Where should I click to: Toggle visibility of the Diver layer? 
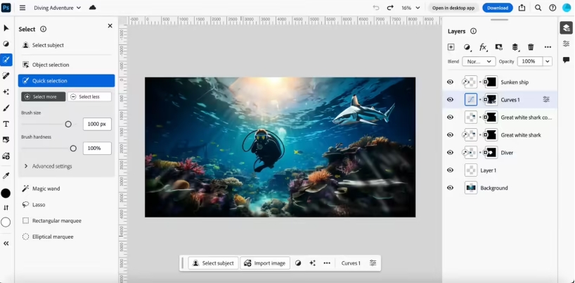[451, 153]
